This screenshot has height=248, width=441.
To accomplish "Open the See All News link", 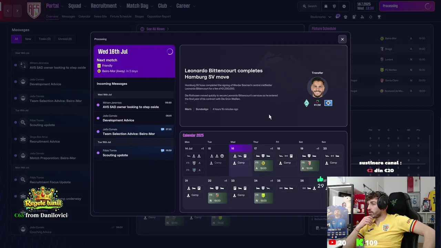I will 155,29.
